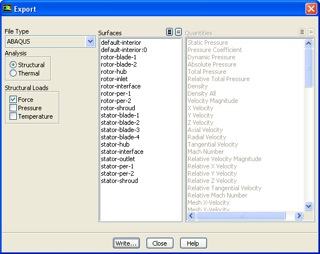Uncheck the Force structural load
Screen dimensions: 320x254
coord(13,100)
